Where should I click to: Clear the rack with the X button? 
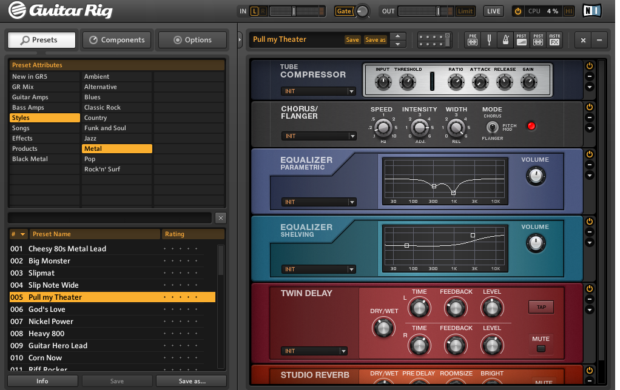(x=583, y=40)
